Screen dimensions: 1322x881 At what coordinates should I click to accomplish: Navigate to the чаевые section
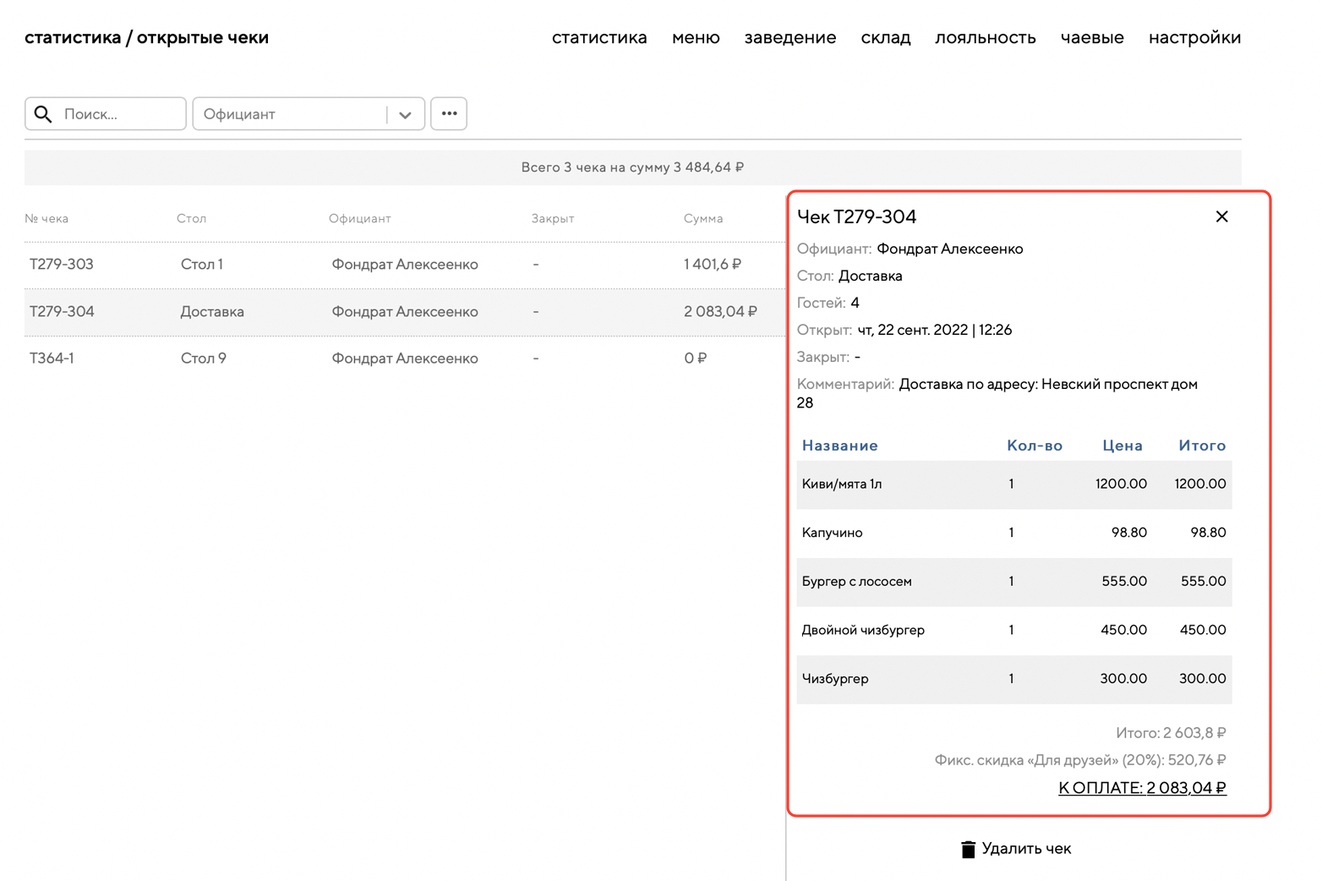tap(1091, 38)
